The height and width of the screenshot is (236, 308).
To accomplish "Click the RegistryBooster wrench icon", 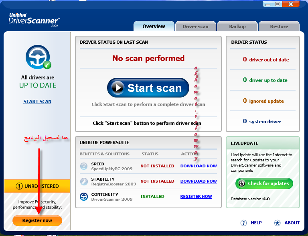I will [84, 181].
